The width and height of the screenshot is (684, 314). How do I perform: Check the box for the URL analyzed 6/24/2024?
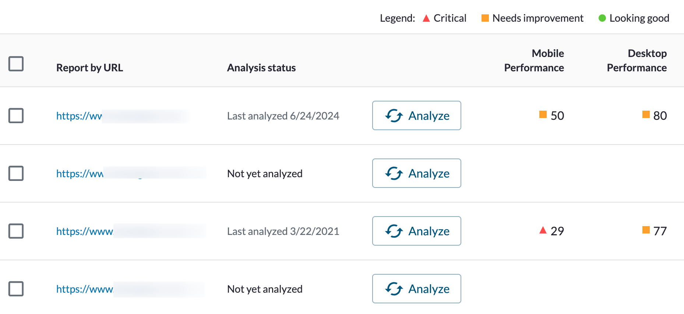(16, 115)
